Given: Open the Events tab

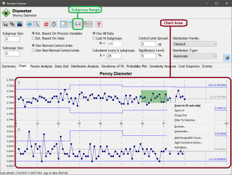Looking at the screenshot, I should 207,66.
